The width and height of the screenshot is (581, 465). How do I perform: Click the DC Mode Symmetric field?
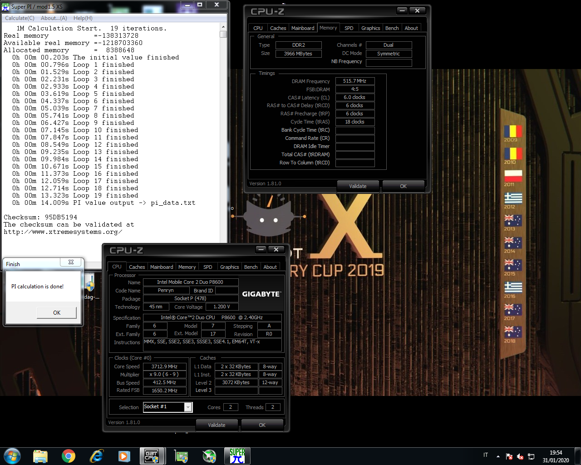tap(389, 54)
